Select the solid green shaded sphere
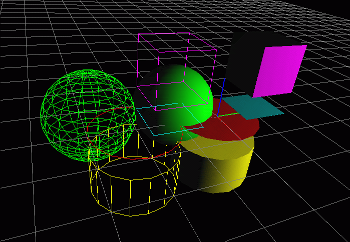The image size is (350, 242). 188,95
